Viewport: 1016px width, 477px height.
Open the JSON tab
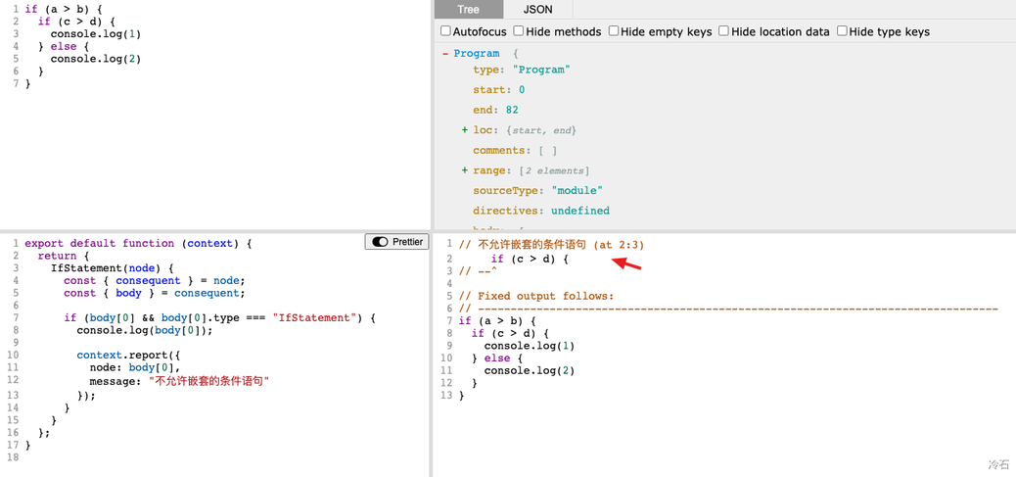click(537, 10)
